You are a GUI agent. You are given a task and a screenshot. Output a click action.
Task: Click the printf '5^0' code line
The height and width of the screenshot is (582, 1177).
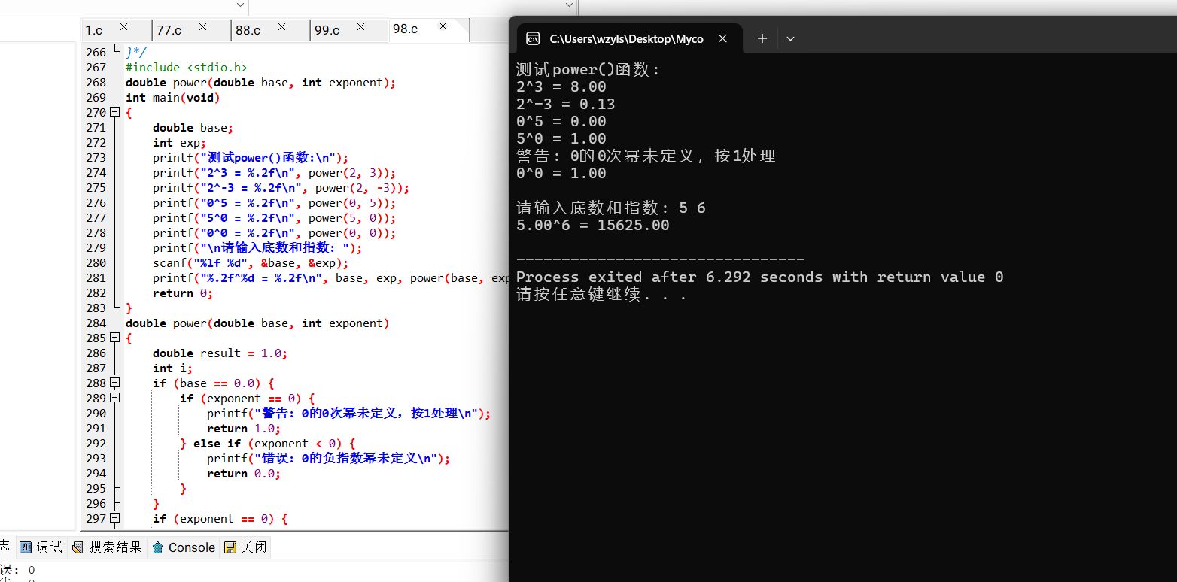274,218
